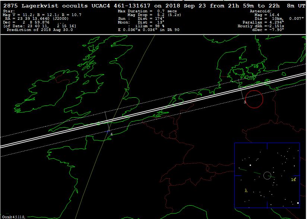Screen dimensions: 307x219
Task: Click the grey target circle in star chart
Action: pos(267,175)
